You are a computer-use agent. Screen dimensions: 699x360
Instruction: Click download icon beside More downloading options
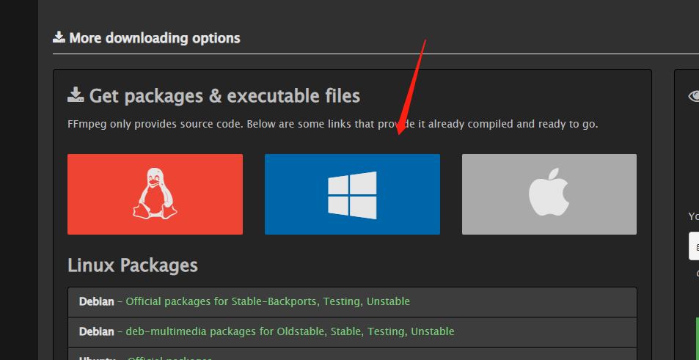pyautogui.click(x=59, y=37)
